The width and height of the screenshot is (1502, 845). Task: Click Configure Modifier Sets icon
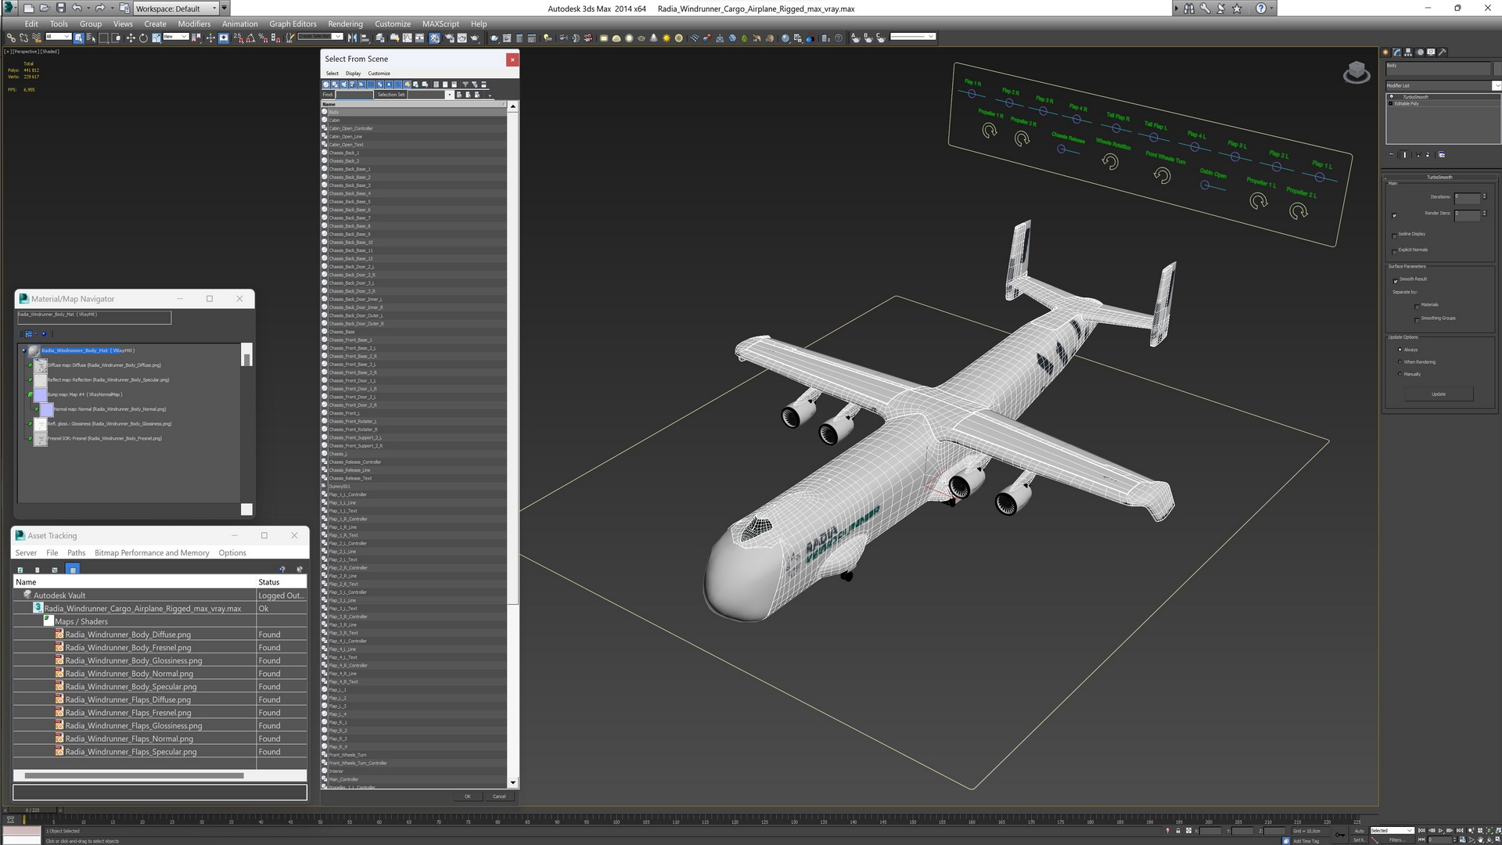[x=1442, y=155]
